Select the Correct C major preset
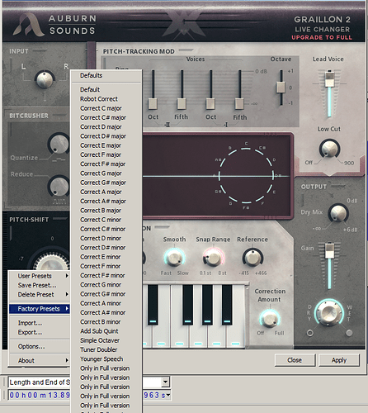Image resolution: width=368 pixels, height=413 pixels. (x=106, y=108)
